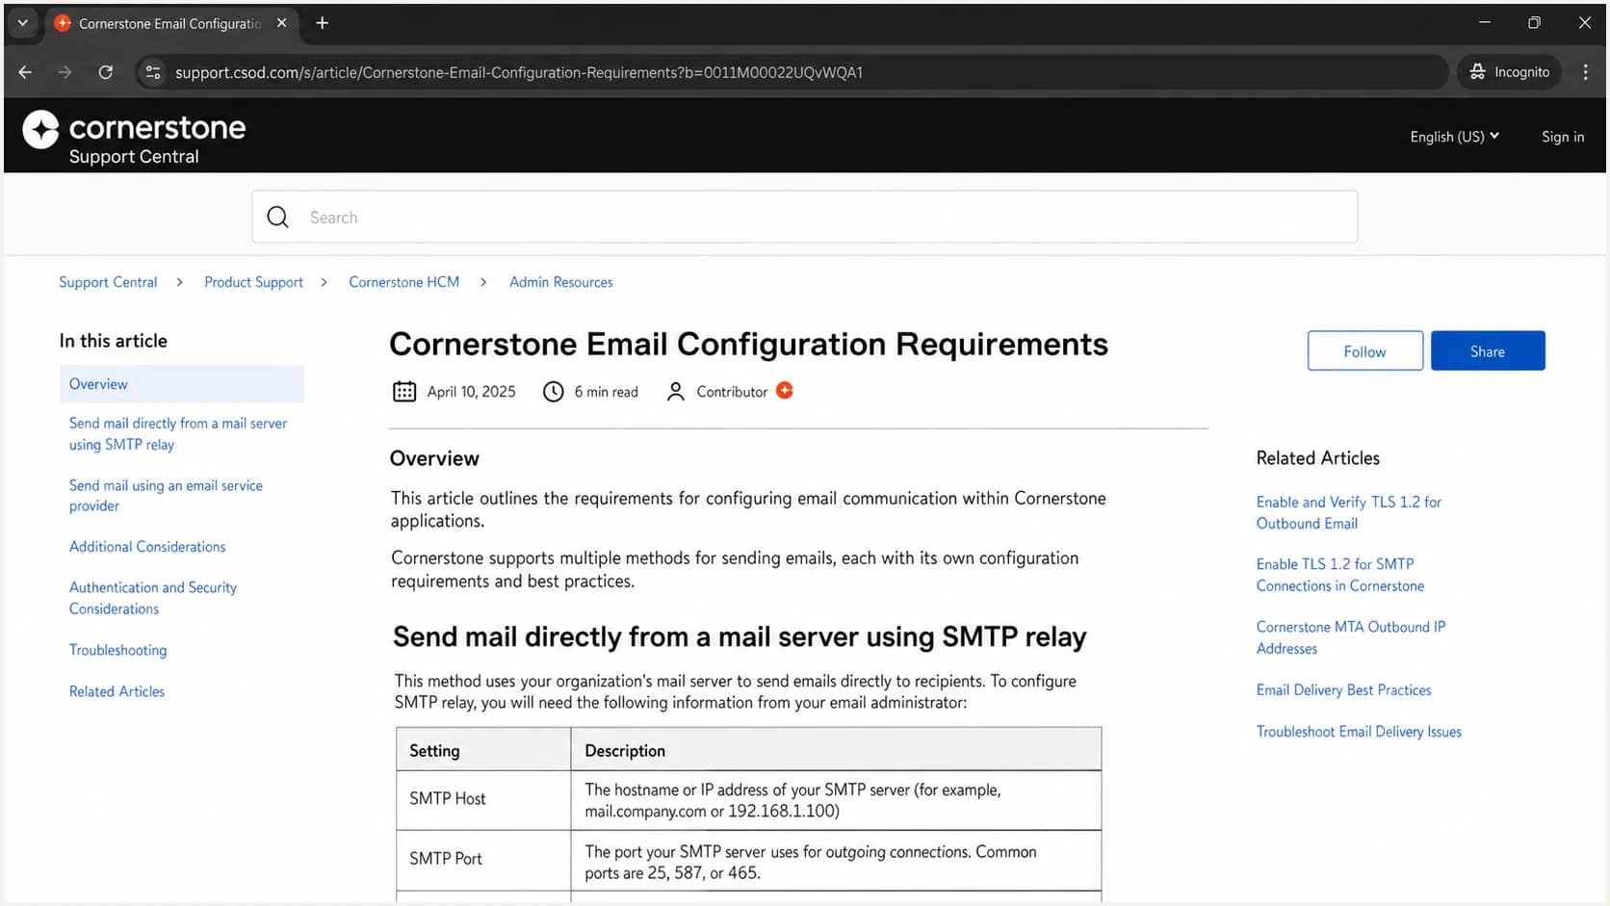This screenshot has height=906, width=1610.
Task: Go to Support Central breadcrumb
Action: pos(108,282)
